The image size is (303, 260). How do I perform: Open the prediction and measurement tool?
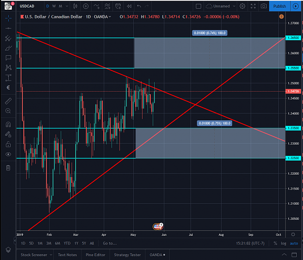[x=8, y=78]
